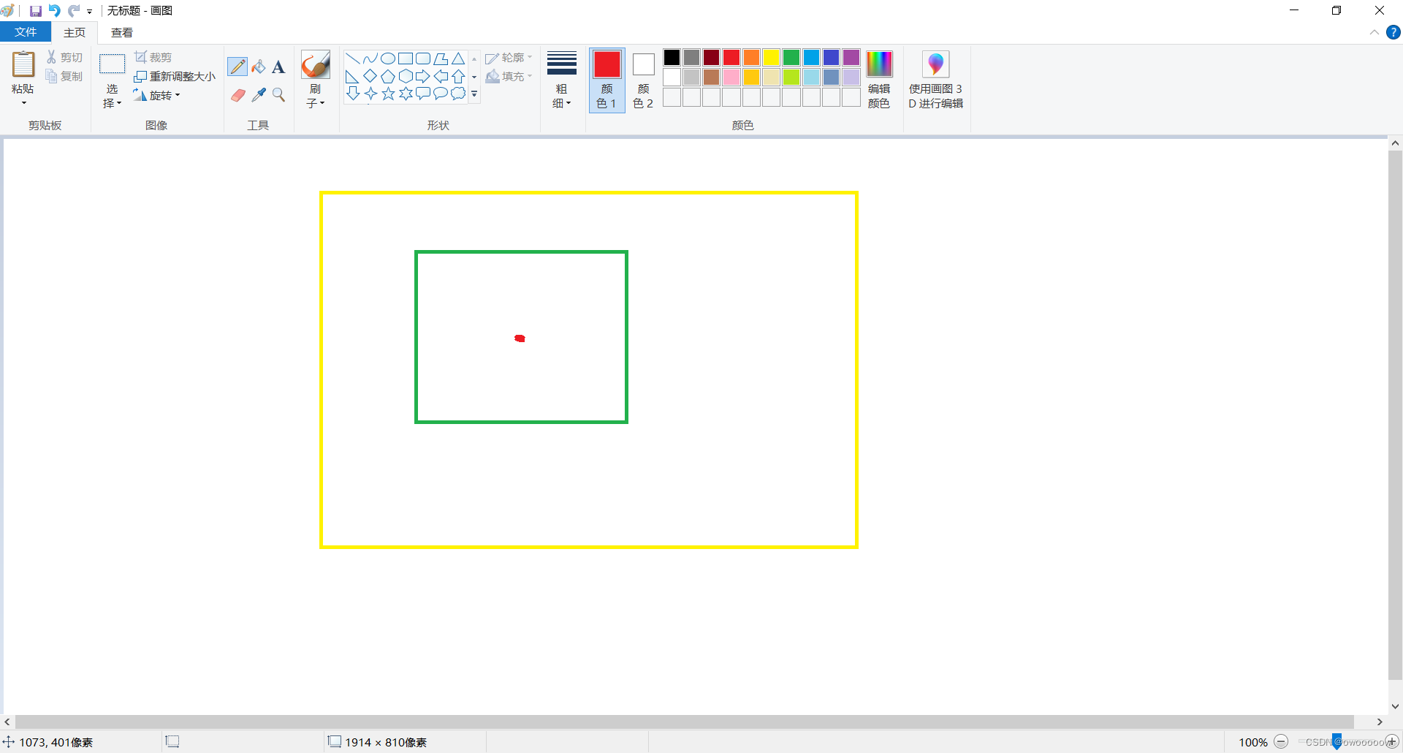Pick the orange color swatch
The height and width of the screenshot is (753, 1403).
pos(752,57)
